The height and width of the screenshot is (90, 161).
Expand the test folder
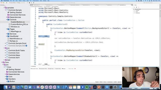4,60
